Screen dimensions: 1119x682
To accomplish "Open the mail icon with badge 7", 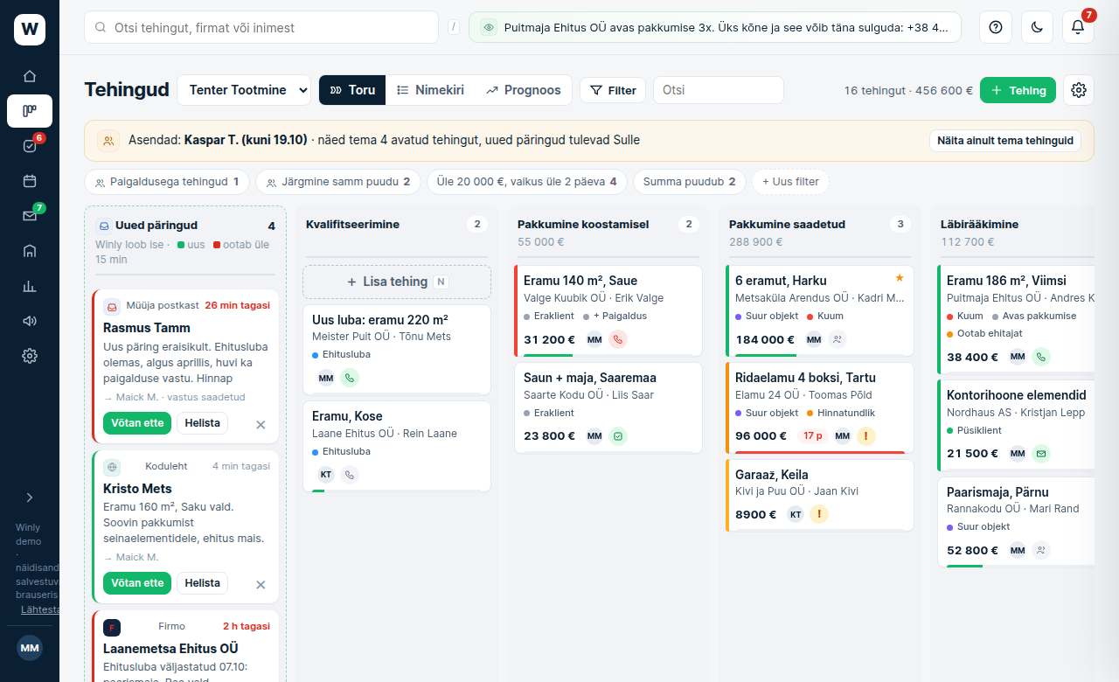I will (x=30, y=216).
